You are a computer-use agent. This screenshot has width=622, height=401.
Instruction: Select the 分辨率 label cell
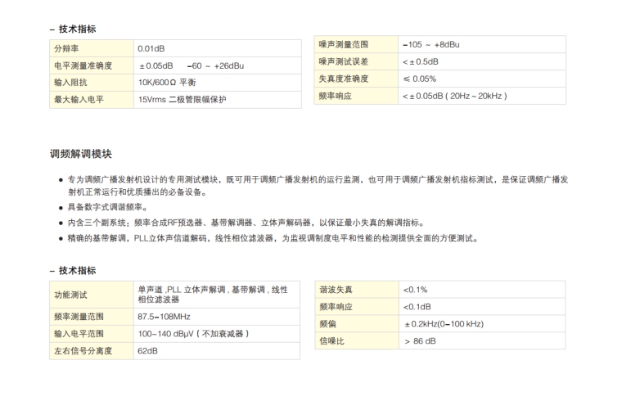click(68, 48)
